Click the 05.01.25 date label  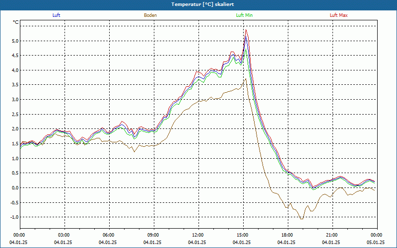pyautogui.click(x=376, y=243)
